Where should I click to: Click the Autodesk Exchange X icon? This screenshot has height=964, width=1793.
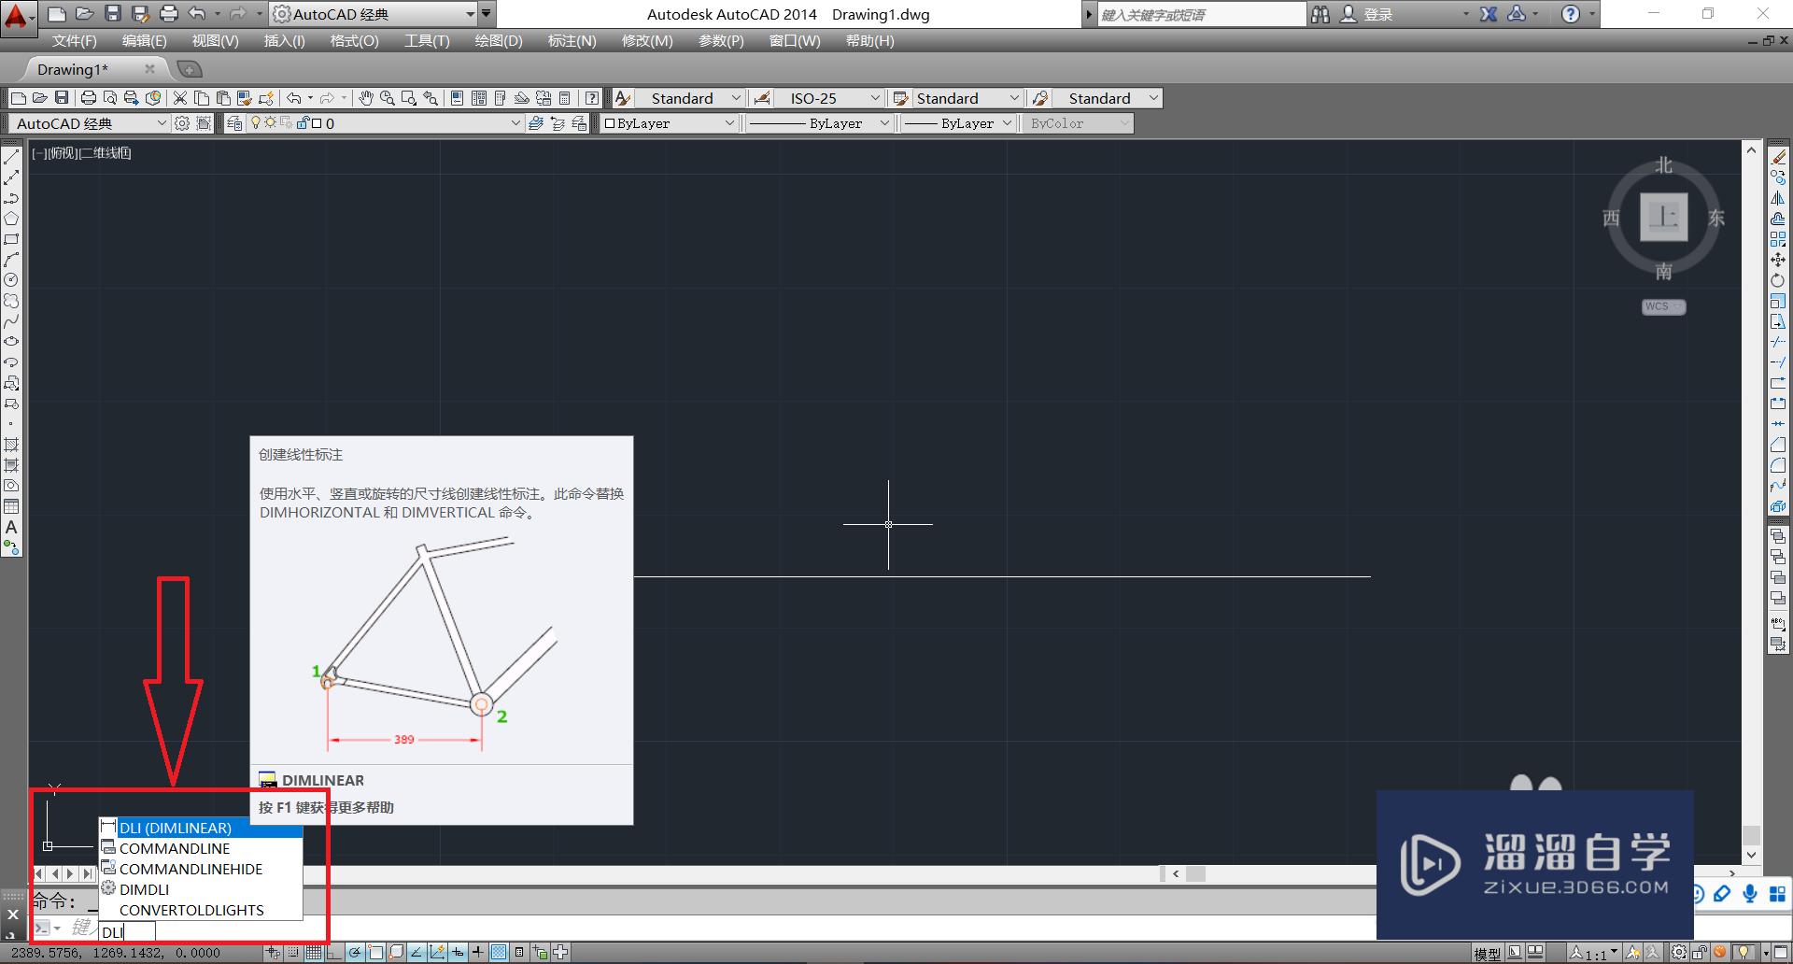coord(1489,14)
